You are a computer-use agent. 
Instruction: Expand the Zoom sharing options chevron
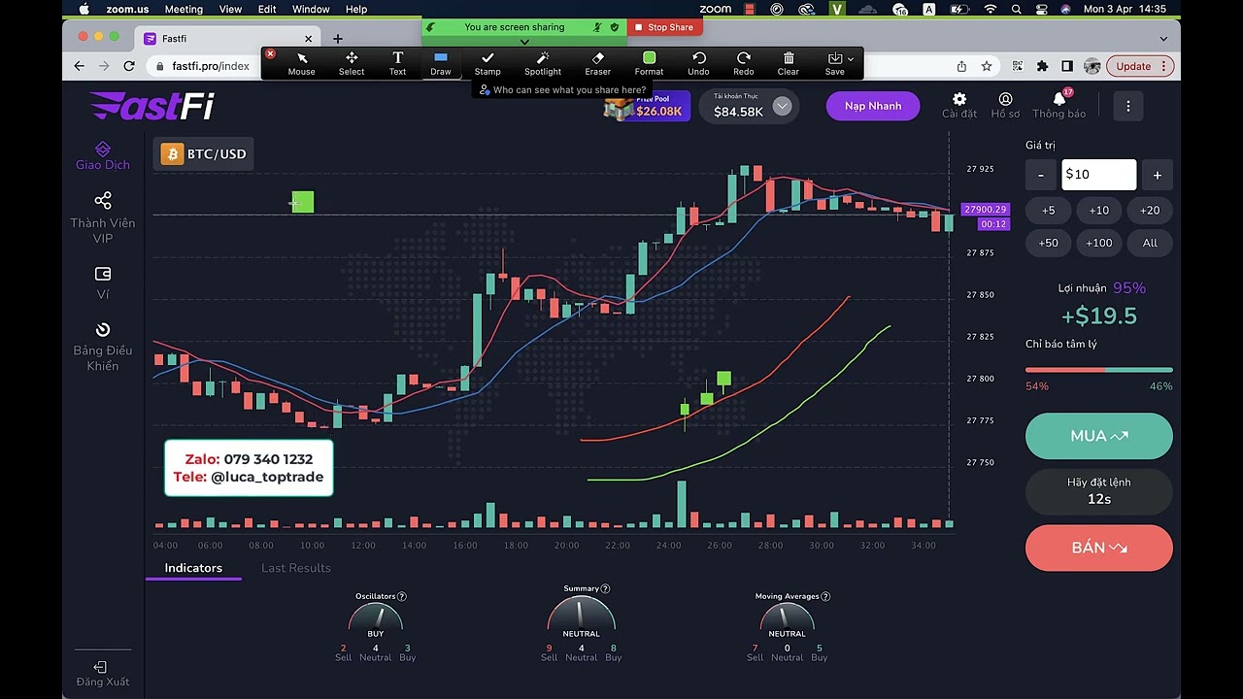click(x=525, y=42)
